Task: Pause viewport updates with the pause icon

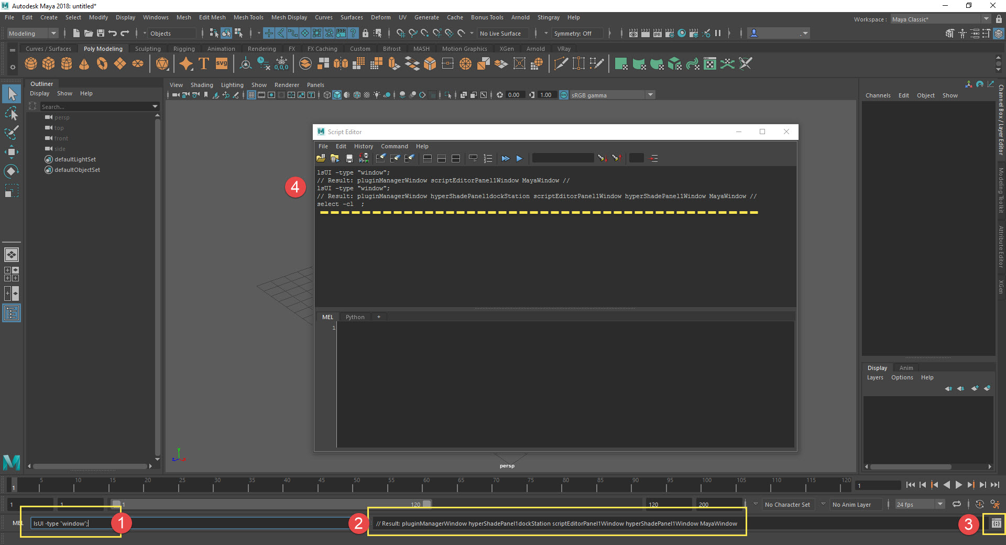Action: point(718,33)
